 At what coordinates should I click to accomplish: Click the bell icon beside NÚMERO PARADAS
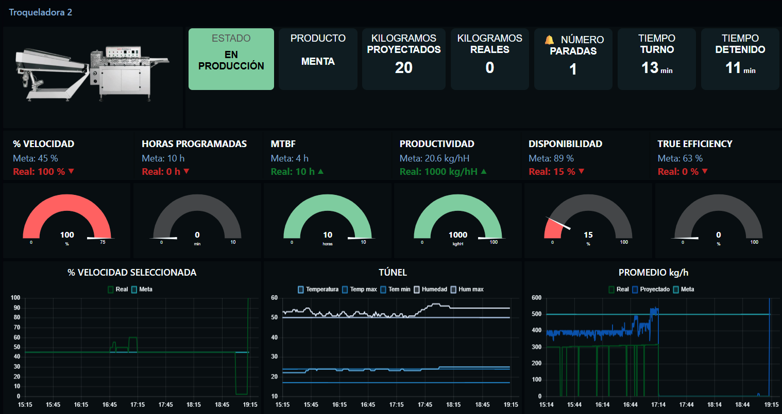[549, 40]
